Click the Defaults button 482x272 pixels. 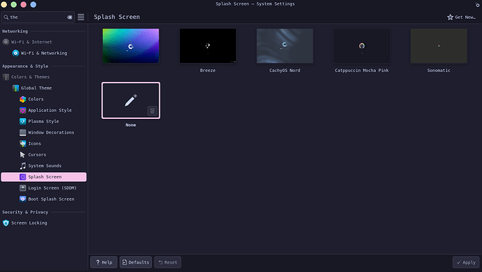[136, 262]
